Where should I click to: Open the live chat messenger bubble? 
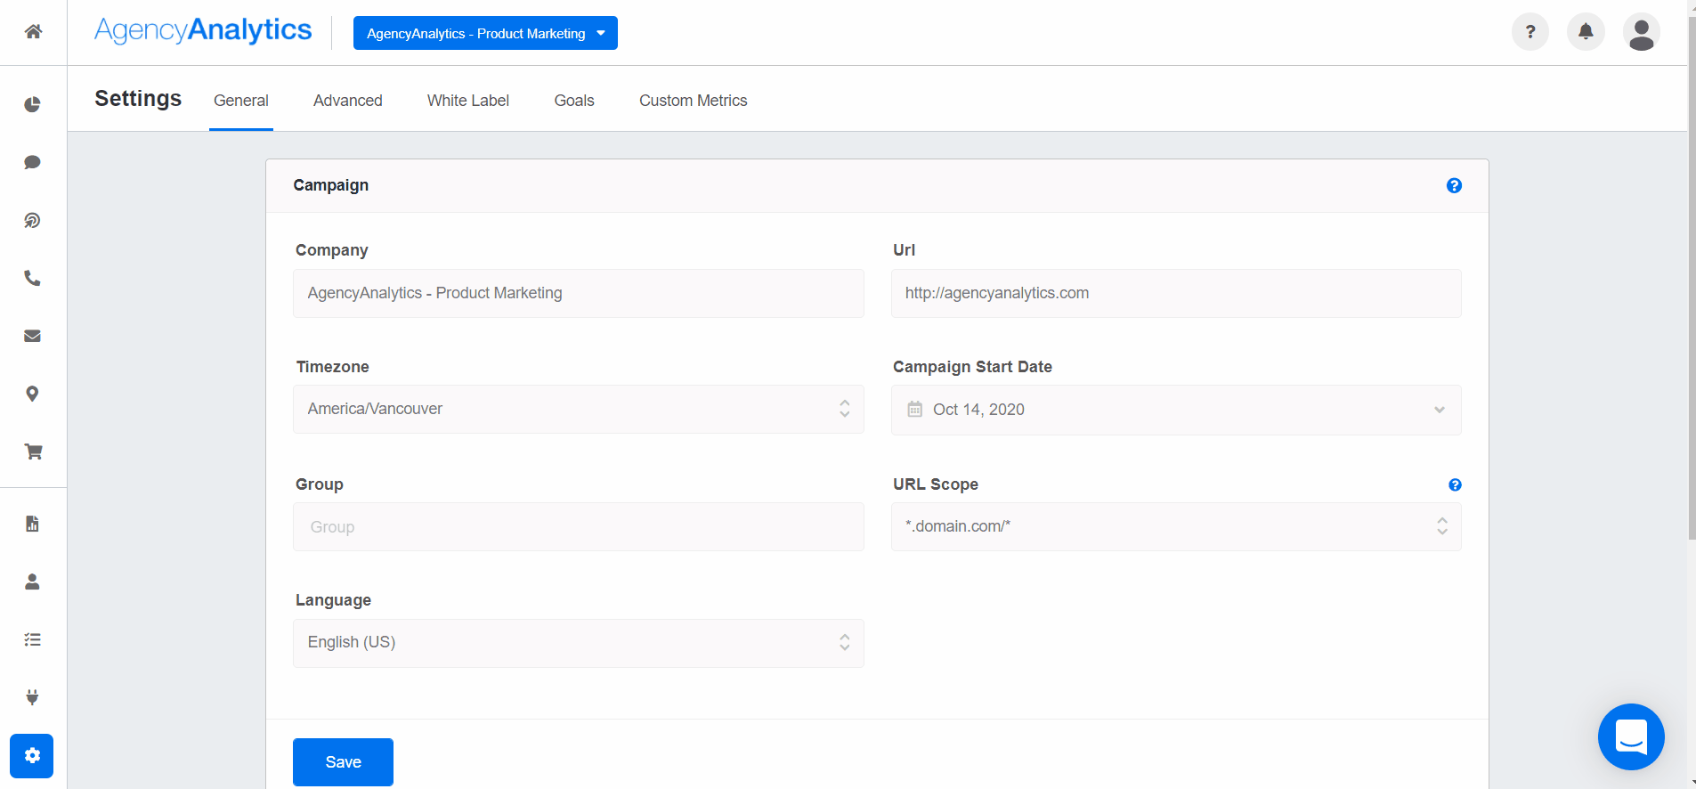[x=1630, y=736]
